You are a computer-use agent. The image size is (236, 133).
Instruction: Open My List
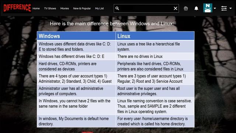click(99, 8)
